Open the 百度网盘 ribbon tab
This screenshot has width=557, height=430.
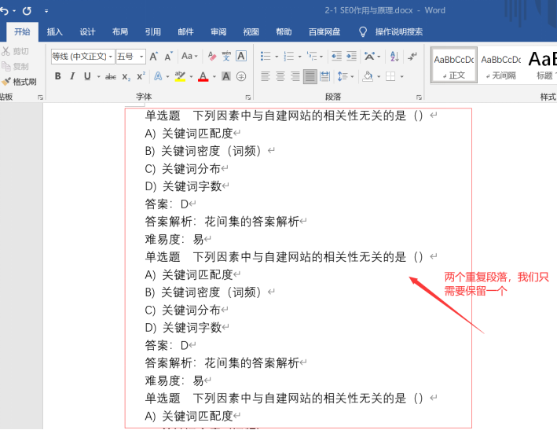(x=324, y=32)
